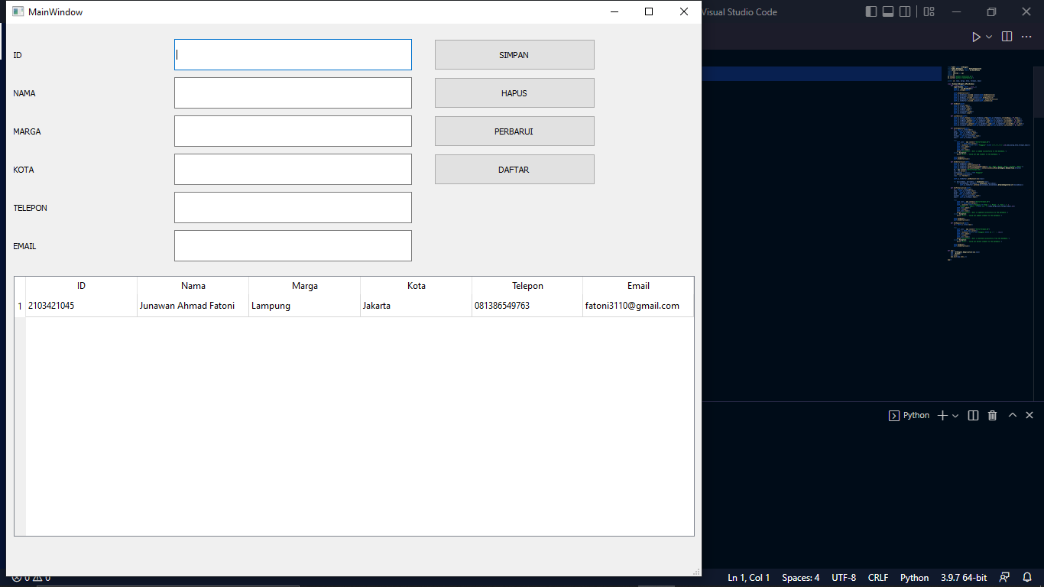Toggle the bottom panel visibility

pyautogui.click(x=887, y=11)
